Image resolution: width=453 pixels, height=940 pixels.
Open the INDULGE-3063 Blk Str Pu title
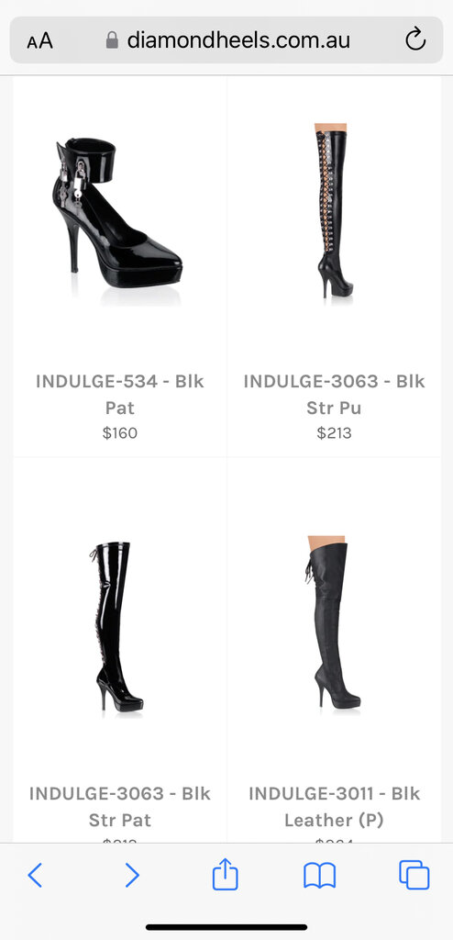coord(334,395)
